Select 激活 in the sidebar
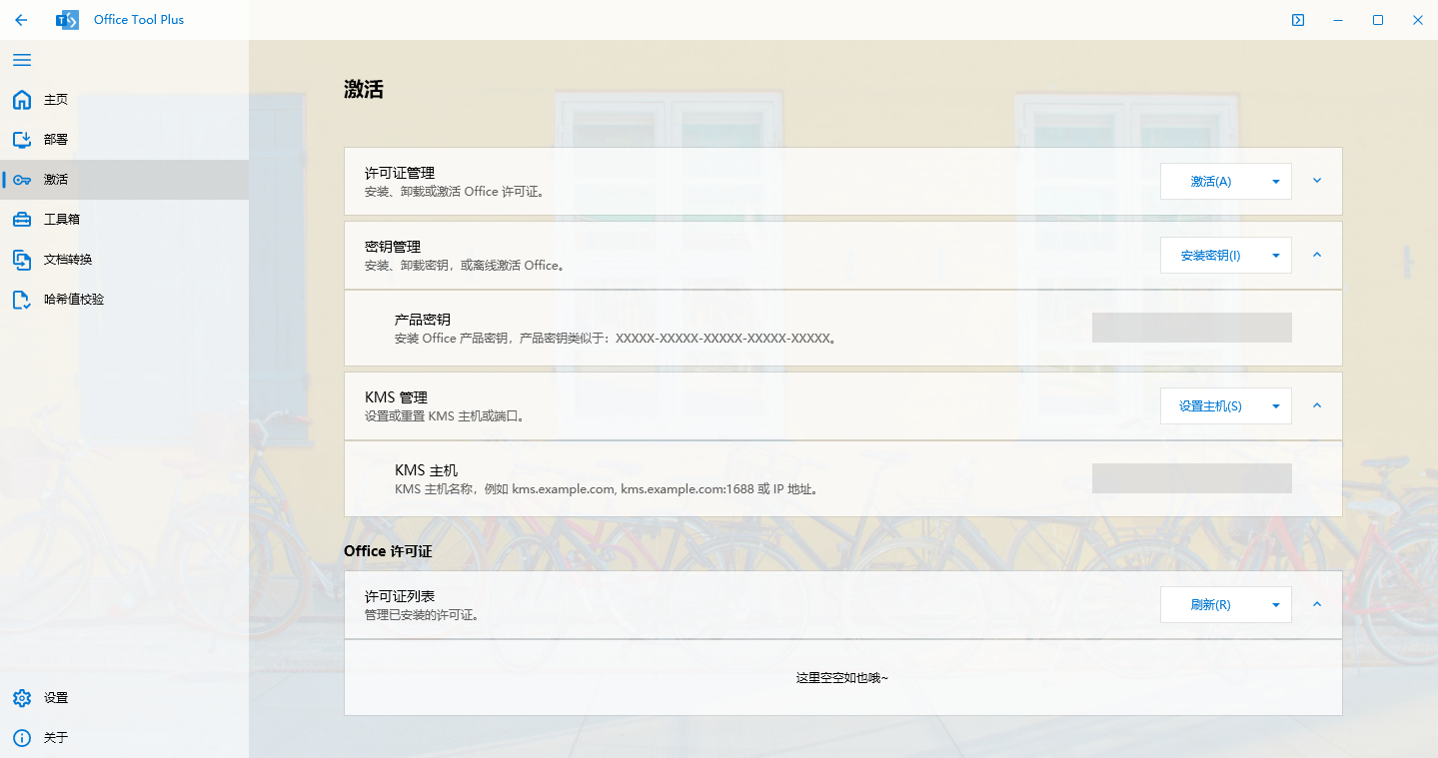 click(124, 180)
